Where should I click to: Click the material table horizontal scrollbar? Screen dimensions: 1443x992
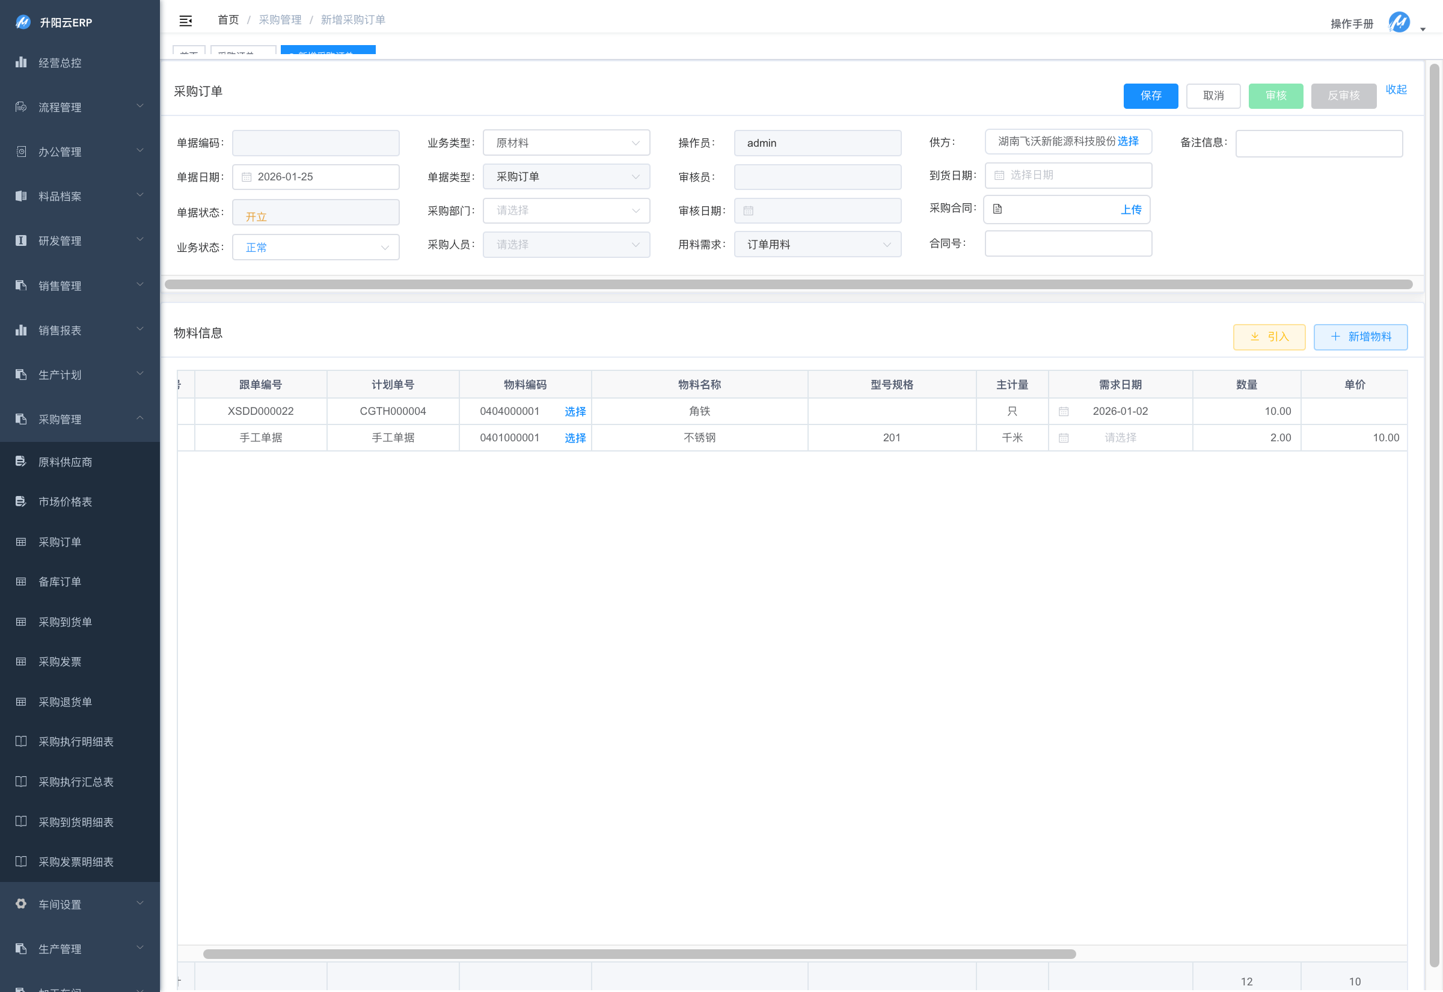[639, 954]
